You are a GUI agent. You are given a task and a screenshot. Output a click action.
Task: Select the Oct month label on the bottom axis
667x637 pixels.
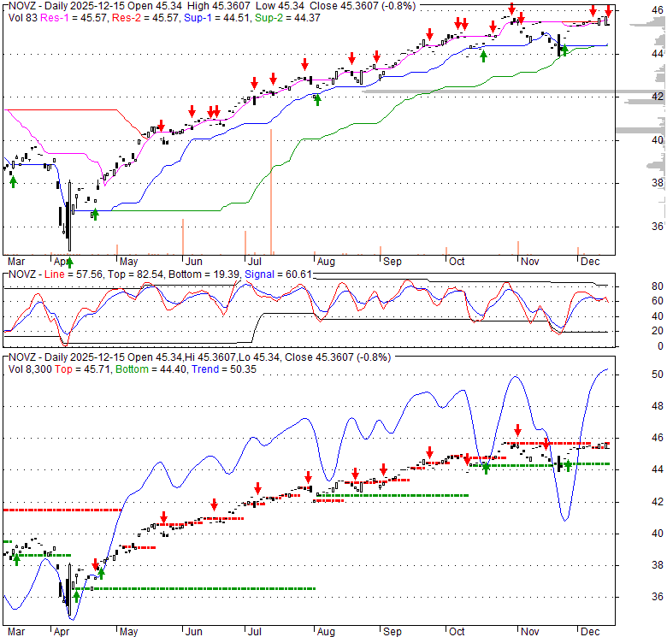point(457,631)
